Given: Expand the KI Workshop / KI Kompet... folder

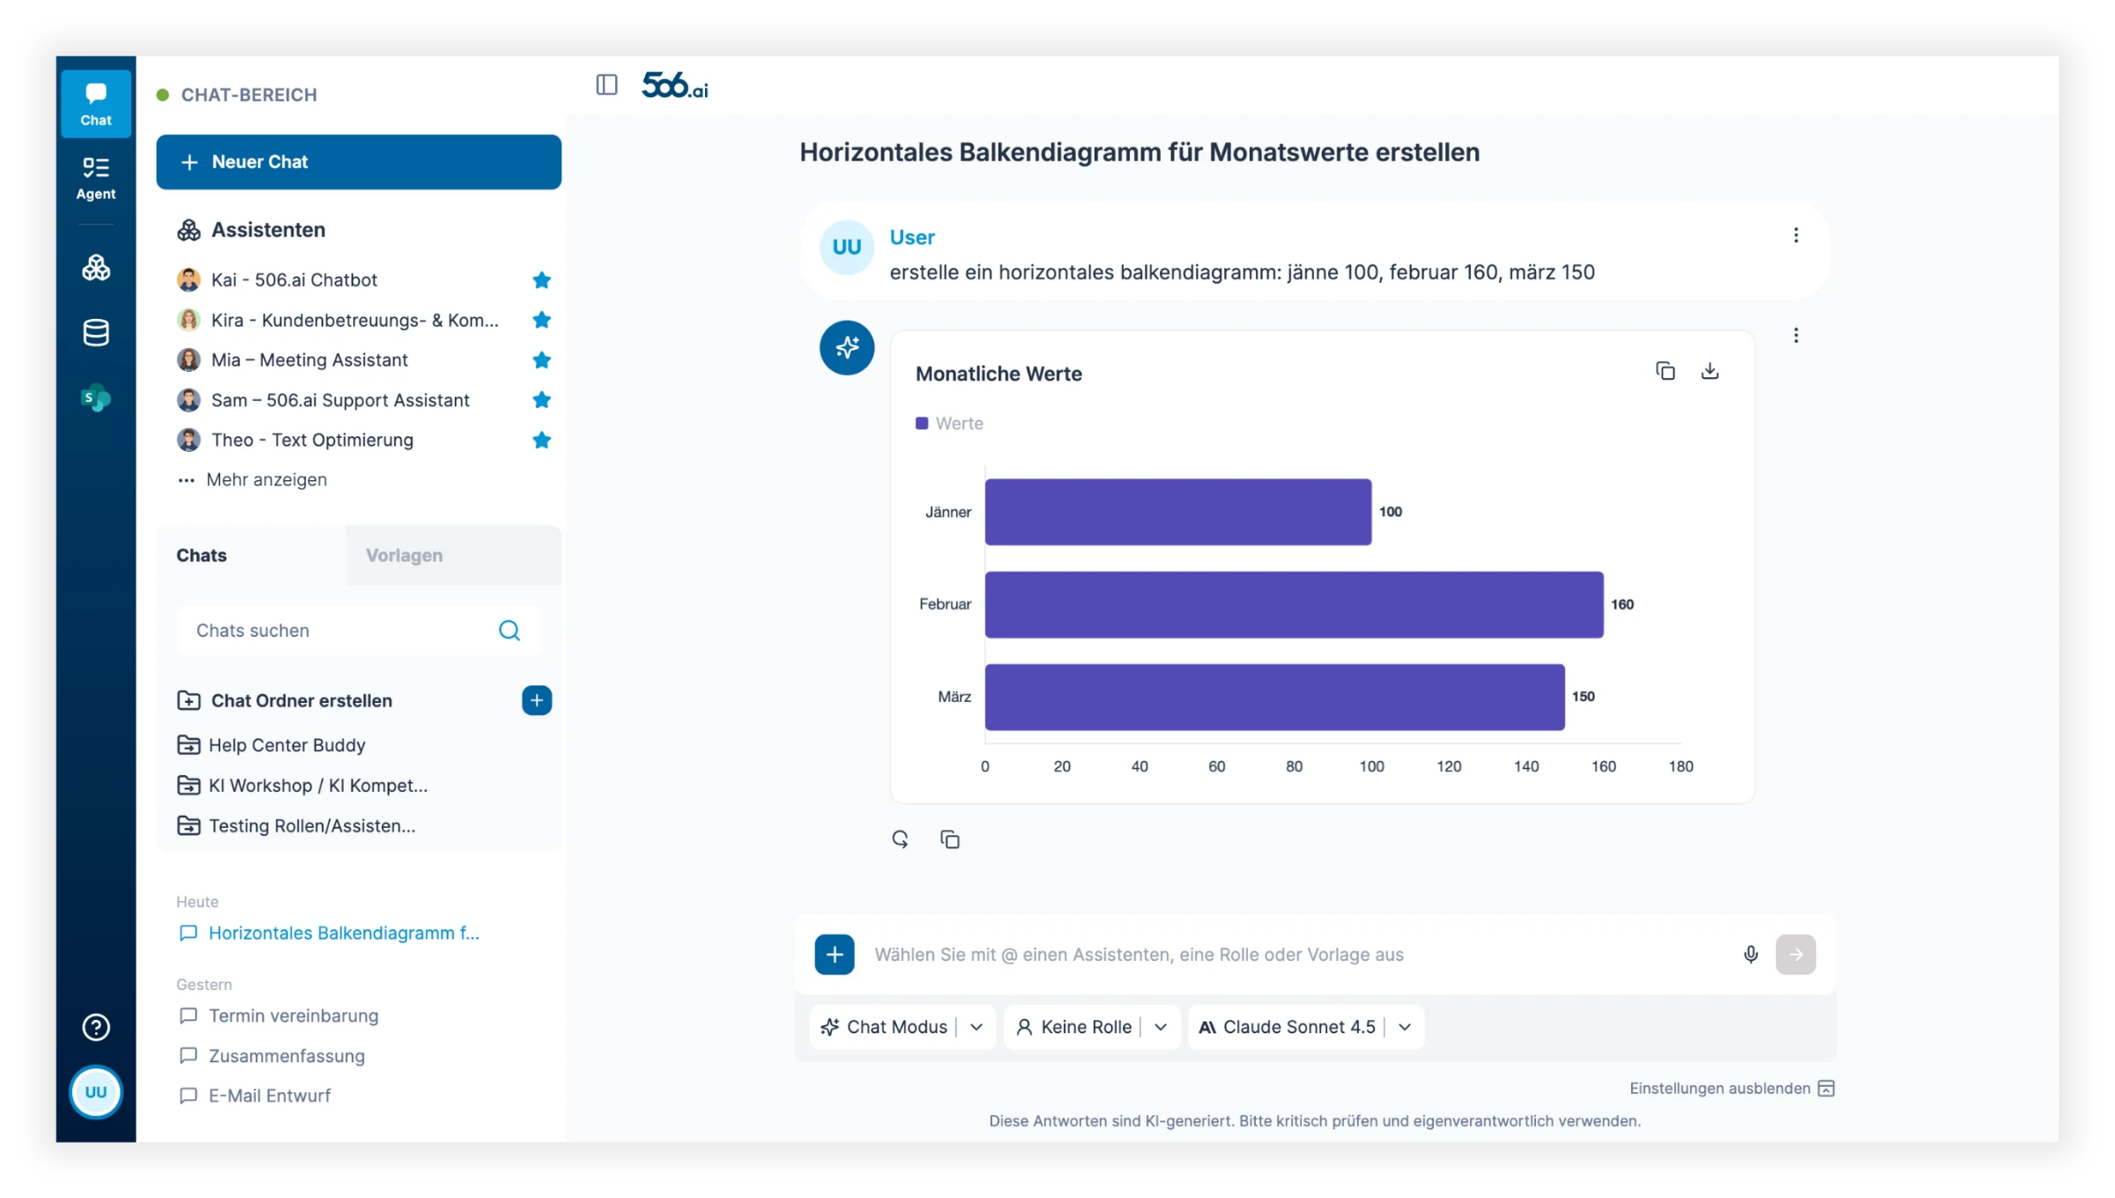Looking at the screenshot, I should (x=302, y=786).
